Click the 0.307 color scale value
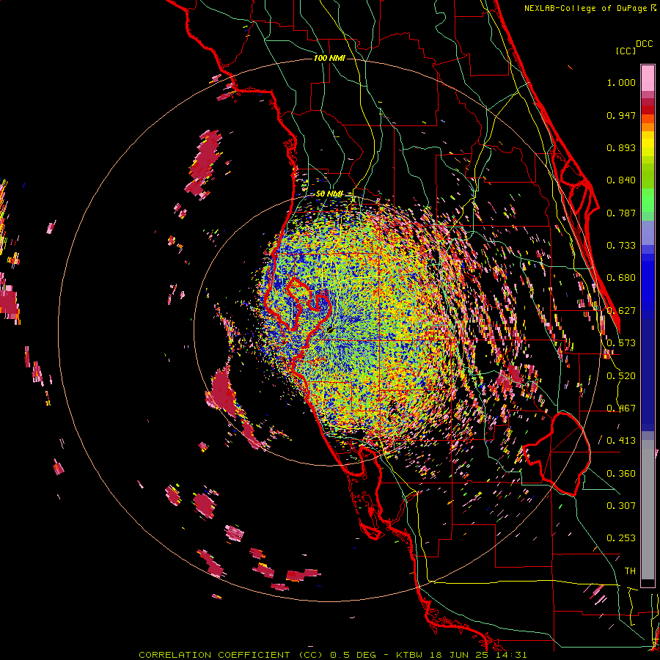660x660 pixels. (x=621, y=505)
